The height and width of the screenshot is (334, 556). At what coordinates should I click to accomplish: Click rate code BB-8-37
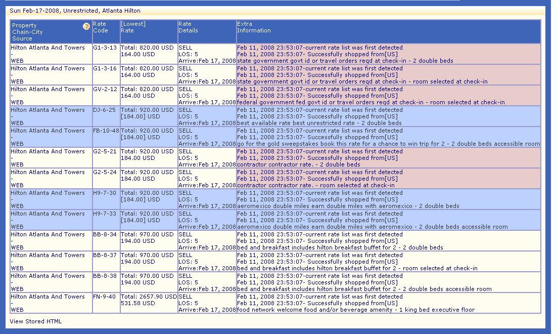pyautogui.click(x=105, y=255)
